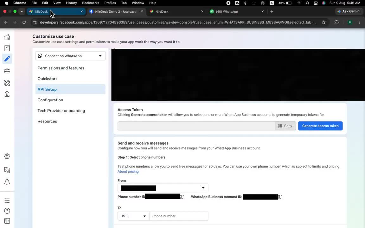Open macOS Spotlight search icon

[308, 3]
